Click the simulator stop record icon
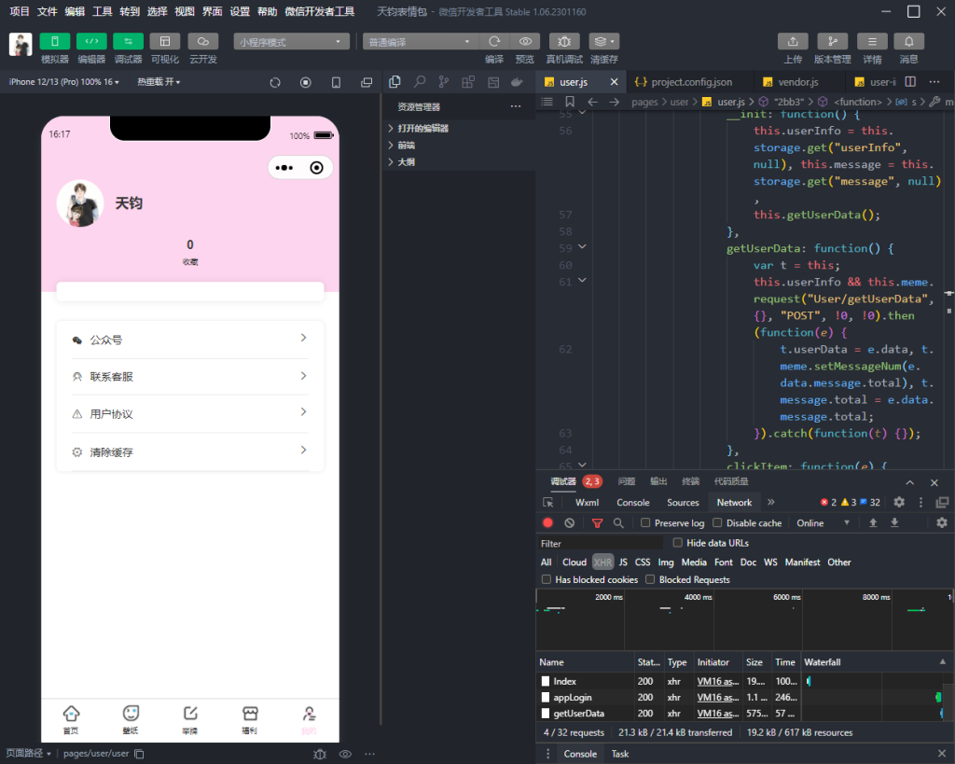This screenshot has width=955, height=764. (x=306, y=82)
